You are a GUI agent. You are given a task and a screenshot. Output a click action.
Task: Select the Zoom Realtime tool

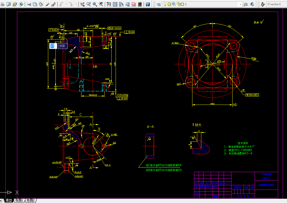click(x=89, y=4)
